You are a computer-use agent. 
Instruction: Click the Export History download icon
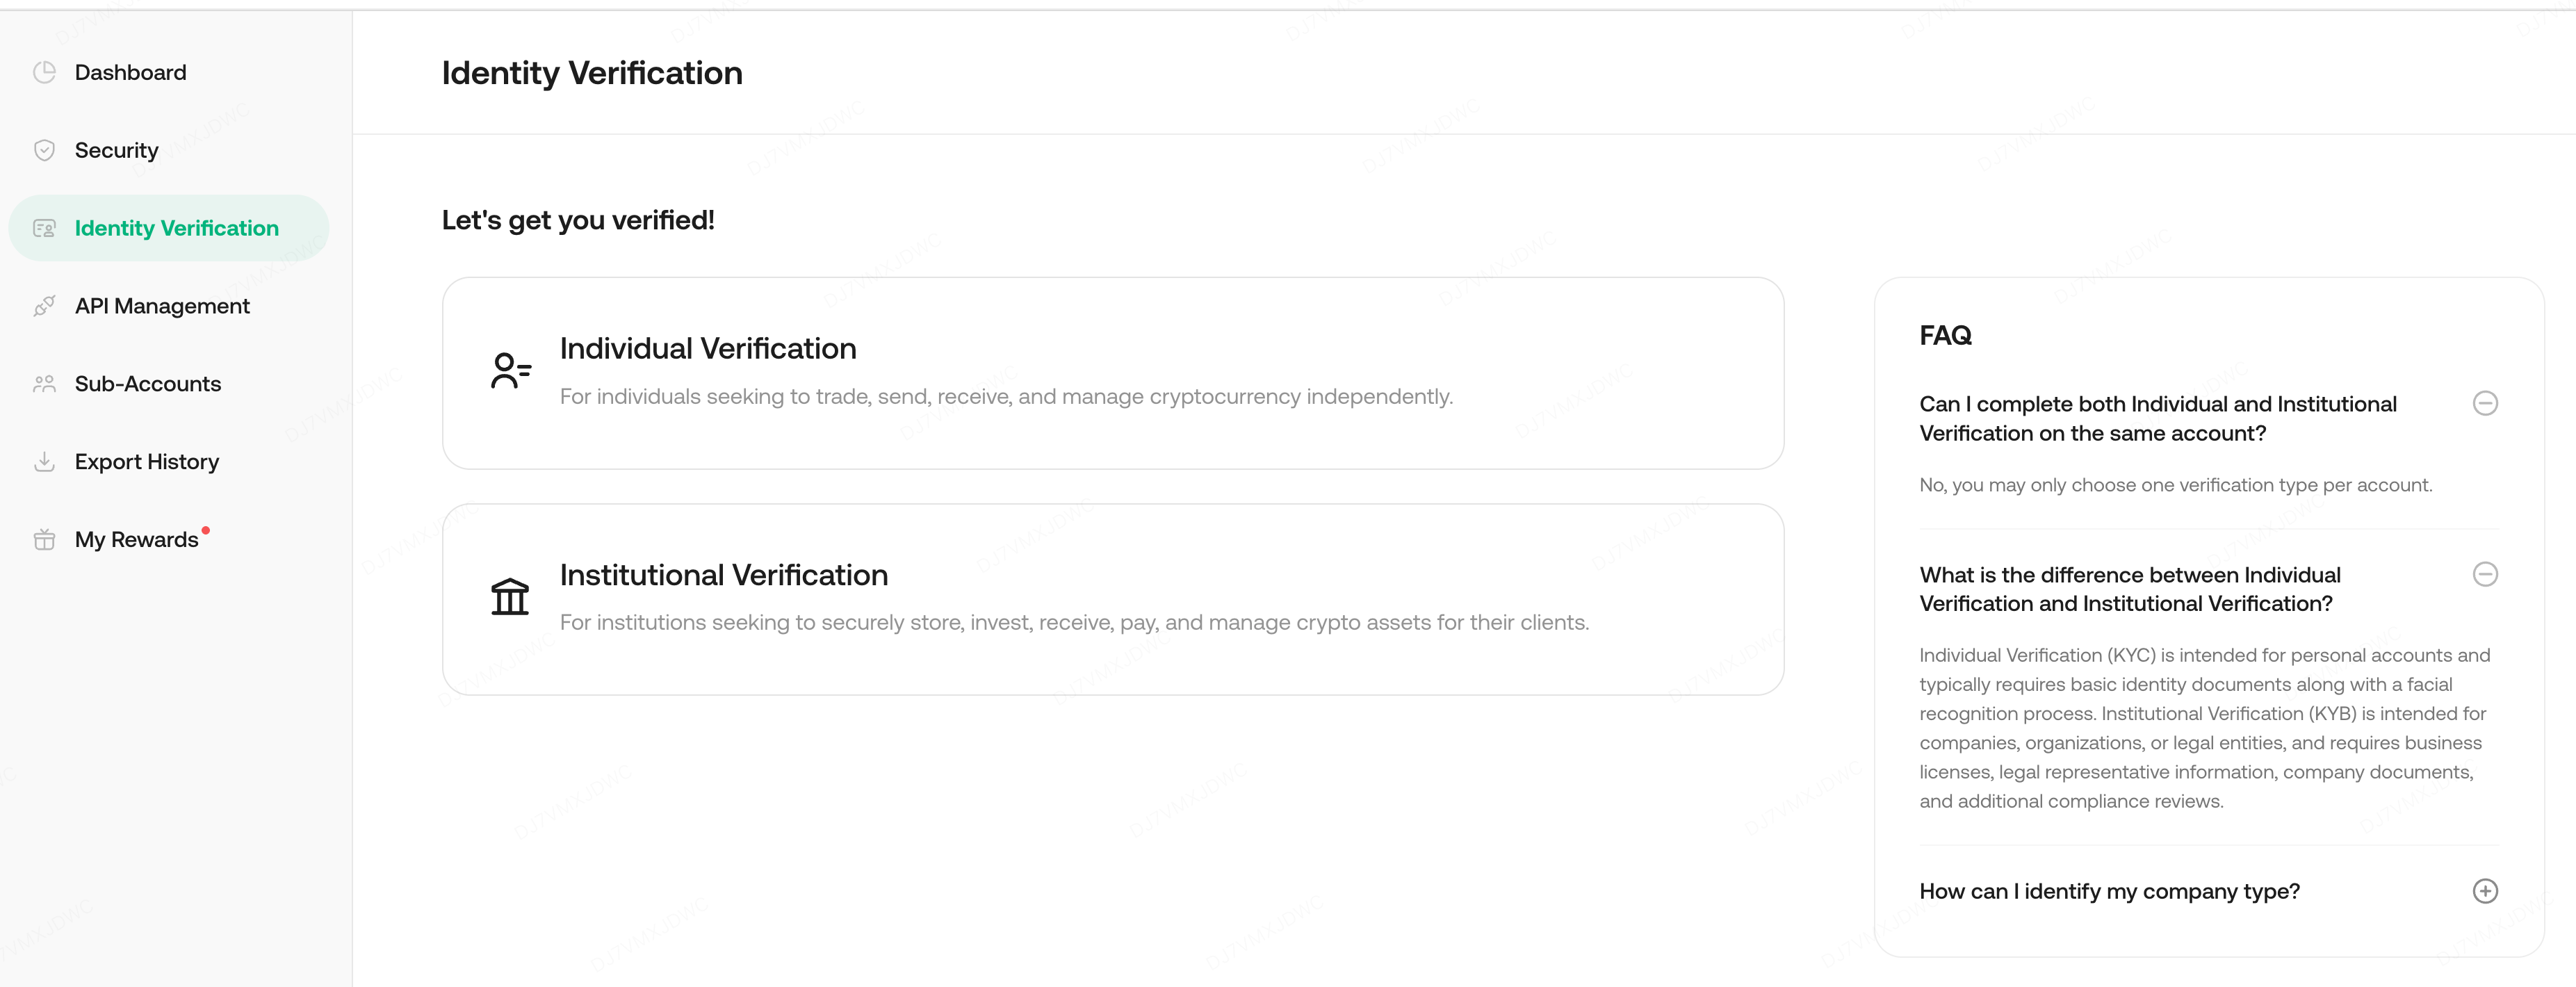[x=44, y=462]
